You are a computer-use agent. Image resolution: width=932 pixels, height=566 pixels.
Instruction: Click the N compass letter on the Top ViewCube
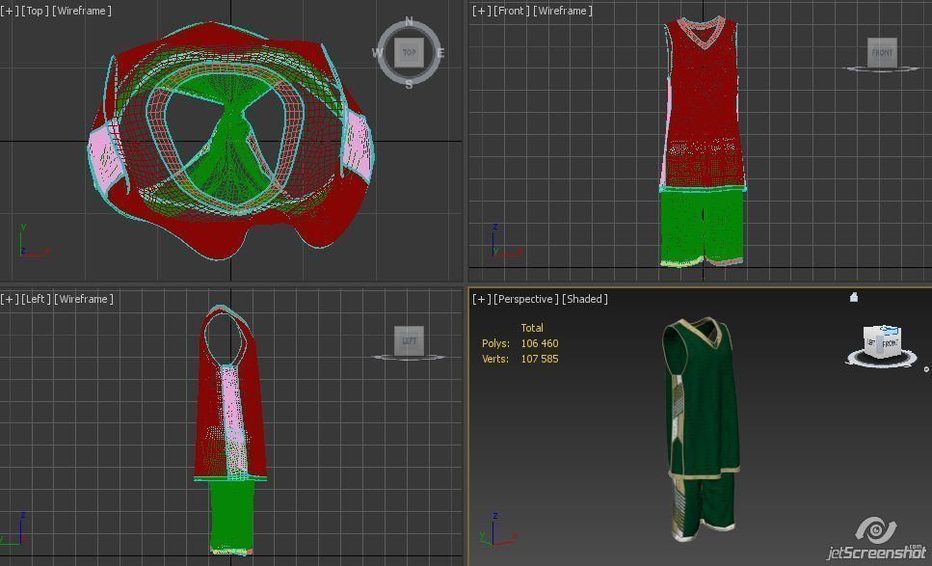409,22
